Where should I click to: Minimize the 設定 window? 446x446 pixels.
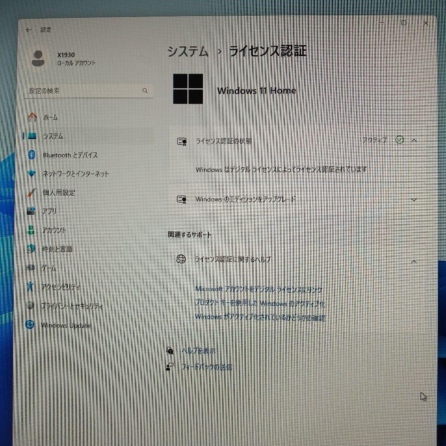click(382, 22)
